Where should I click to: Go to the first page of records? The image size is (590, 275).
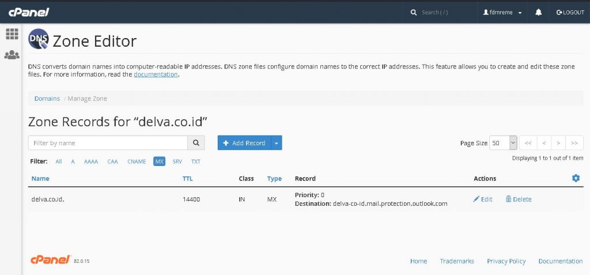point(528,143)
